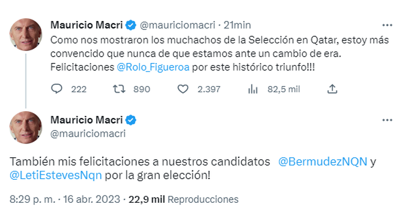Image resolution: width=404 pixels, height=217 pixels.
Task: Click the reply icon on first tweet
Action: tap(57, 90)
